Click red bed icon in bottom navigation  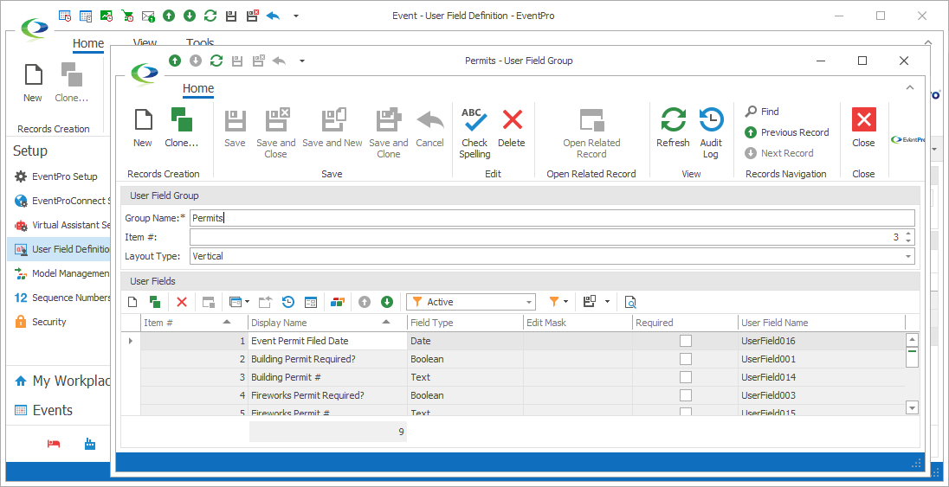pos(54,444)
